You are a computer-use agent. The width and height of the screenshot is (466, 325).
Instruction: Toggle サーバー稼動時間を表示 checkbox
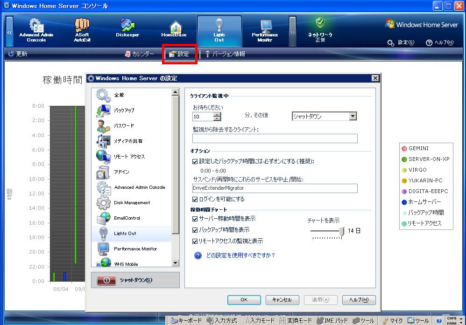click(x=195, y=219)
